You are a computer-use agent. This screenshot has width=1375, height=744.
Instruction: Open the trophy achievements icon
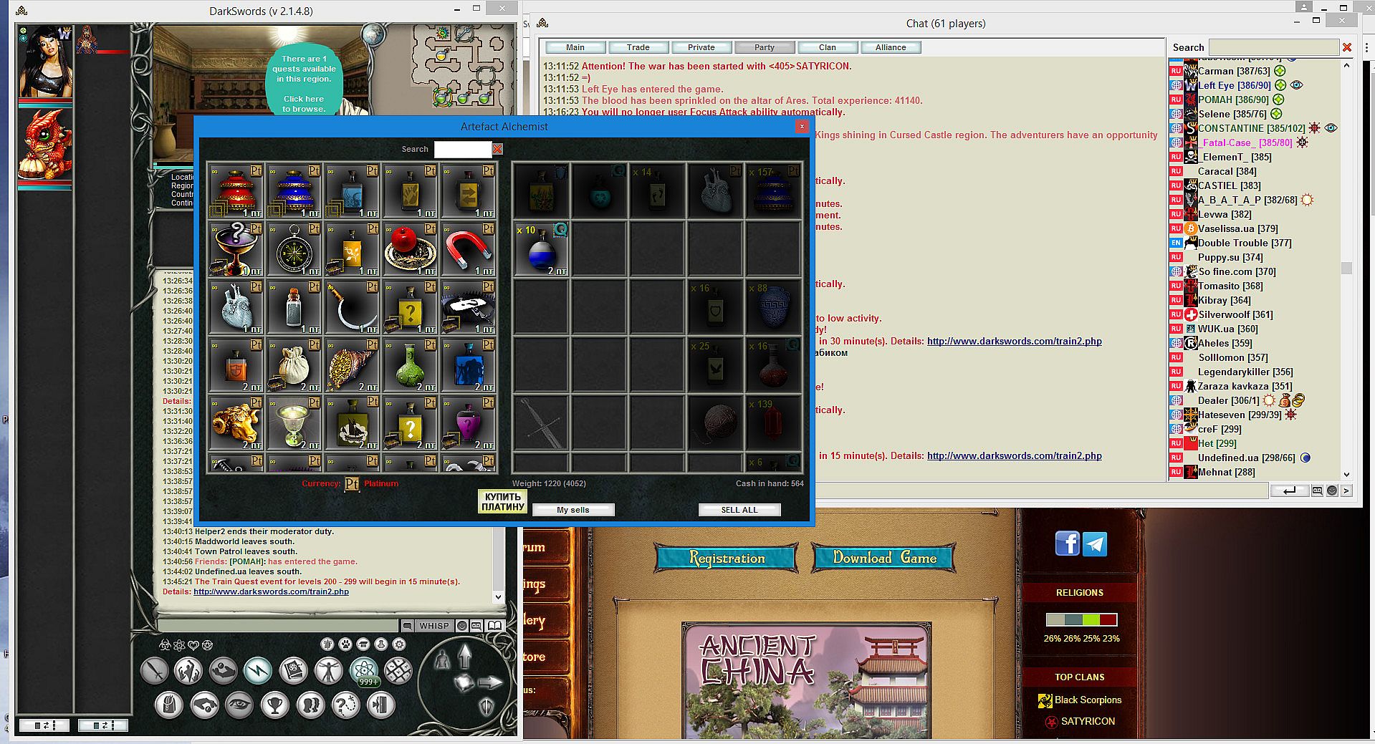274,705
